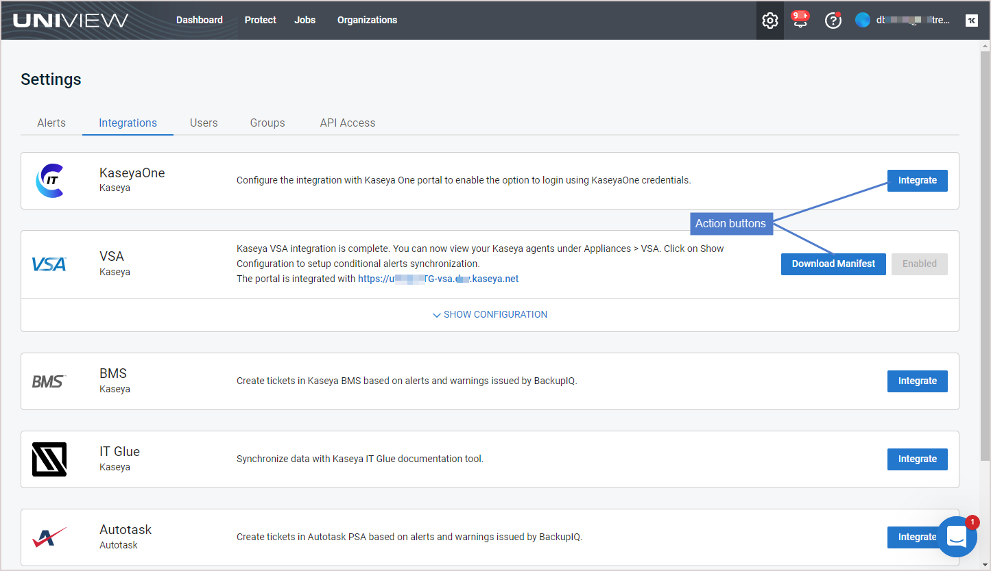
Task: Open the Protect menu
Action: point(261,20)
